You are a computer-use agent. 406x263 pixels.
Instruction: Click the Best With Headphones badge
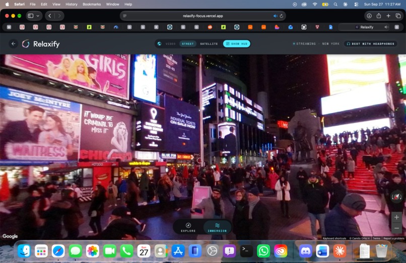coord(370,44)
